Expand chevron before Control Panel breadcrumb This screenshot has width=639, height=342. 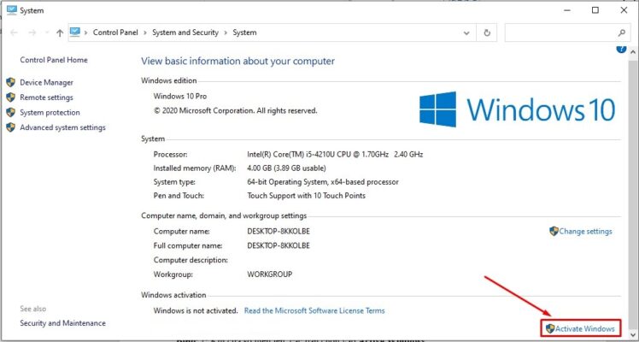pyautogui.click(x=86, y=32)
